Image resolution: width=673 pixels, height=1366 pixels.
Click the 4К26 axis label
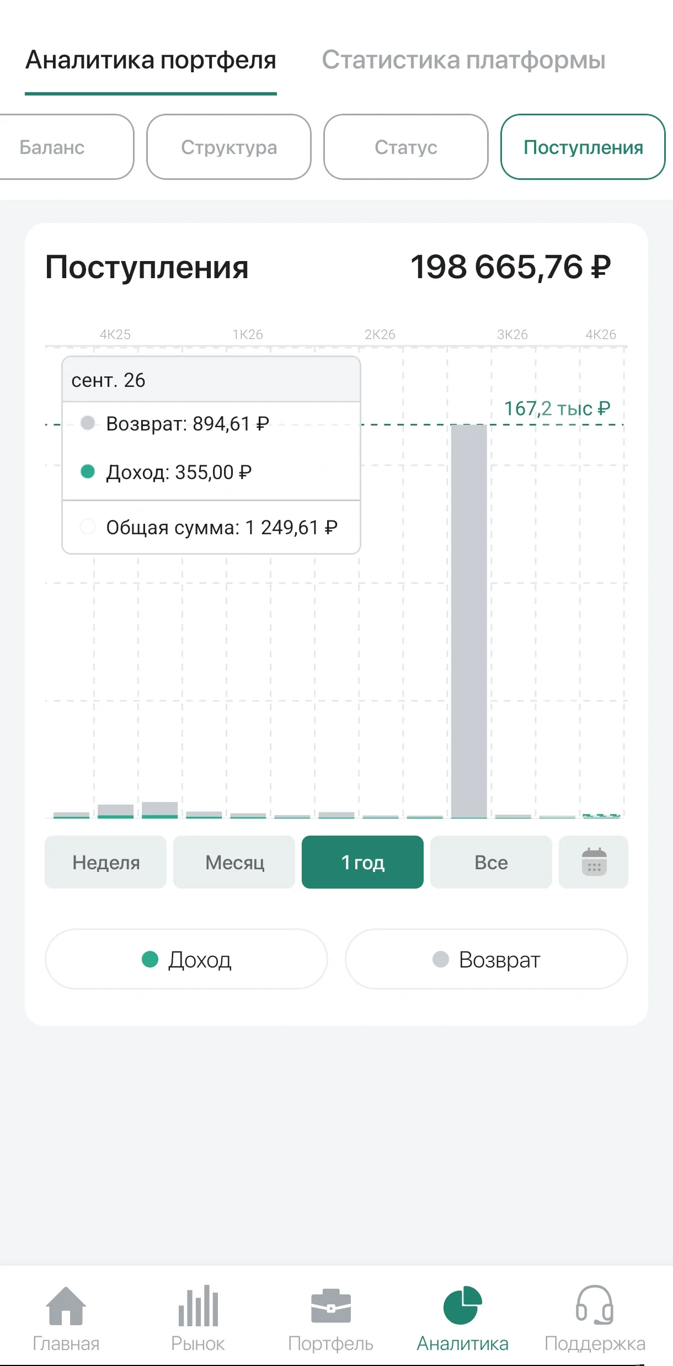601,334
